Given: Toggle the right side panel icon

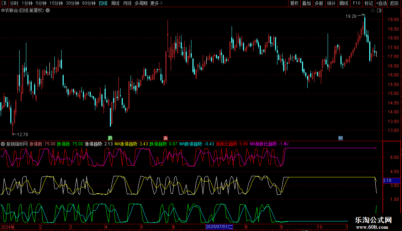Looking at the screenshot, I should coord(379,10).
